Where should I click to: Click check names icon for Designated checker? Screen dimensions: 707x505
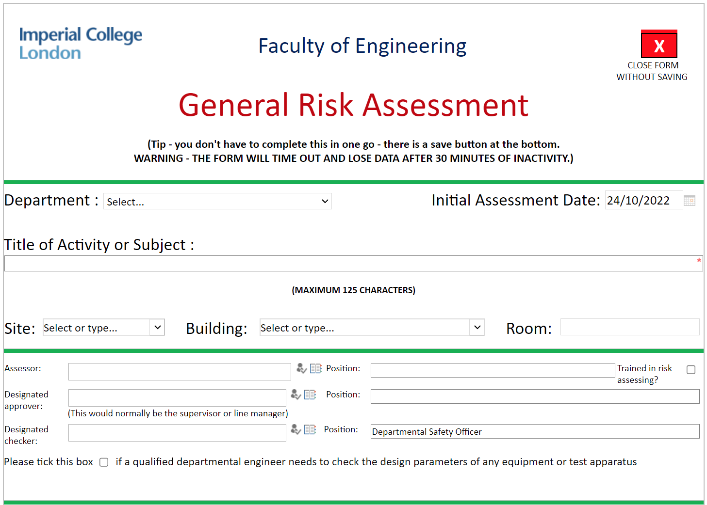[296, 430]
